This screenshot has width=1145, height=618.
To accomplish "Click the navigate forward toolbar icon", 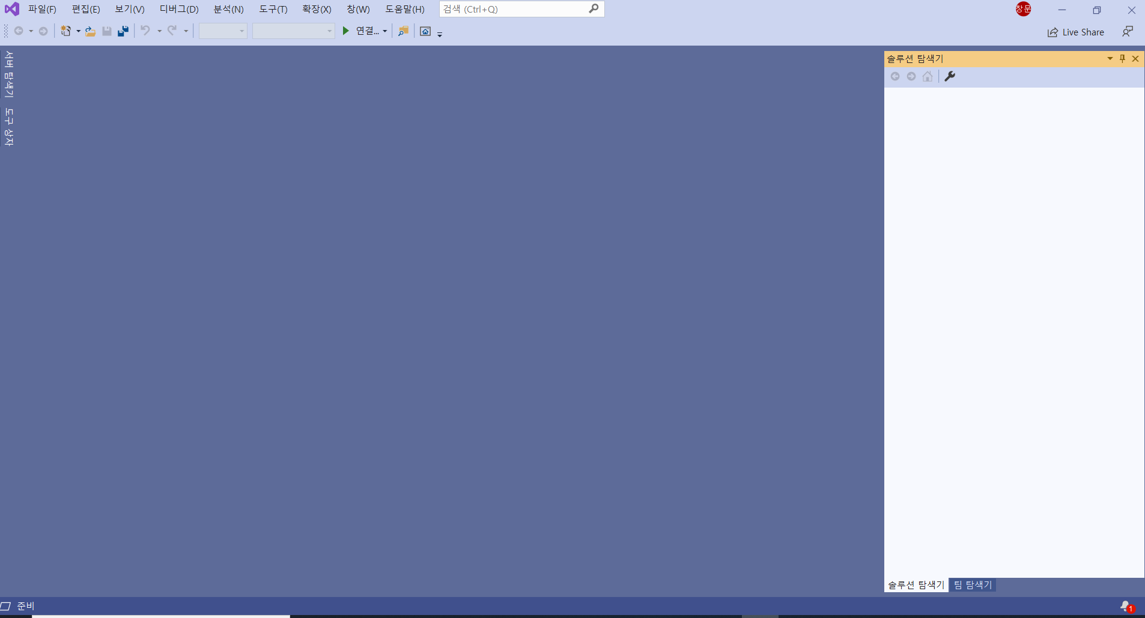I will tap(43, 31).
